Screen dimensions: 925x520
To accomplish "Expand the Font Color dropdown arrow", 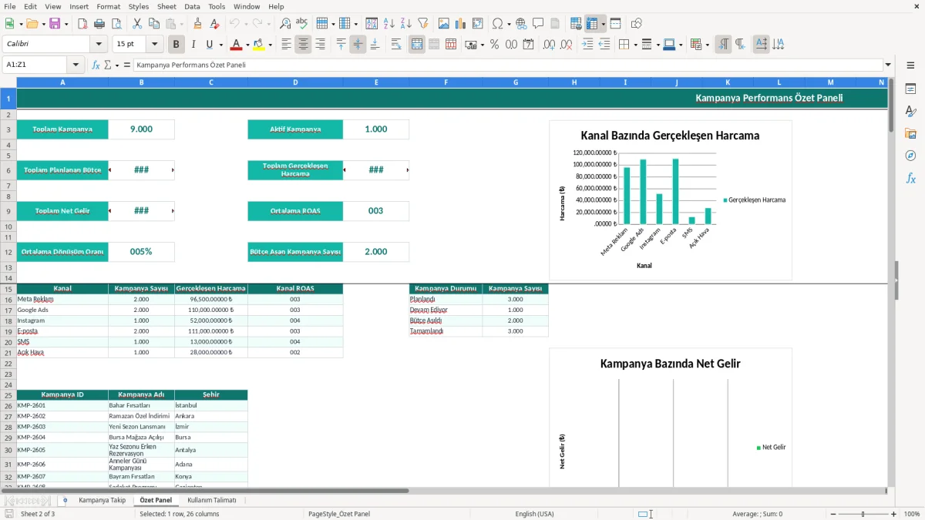I will click(247, 45).
